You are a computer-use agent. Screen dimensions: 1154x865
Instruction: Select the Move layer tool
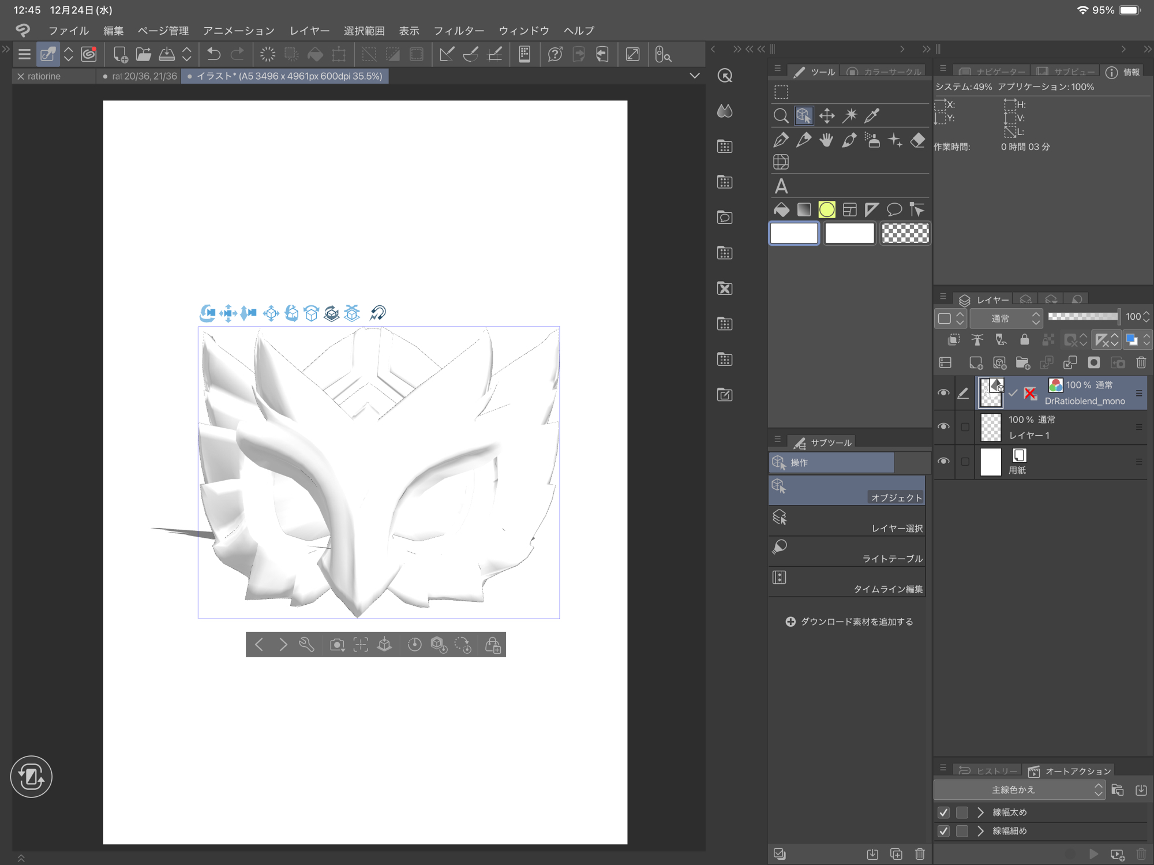coord(826,116)
